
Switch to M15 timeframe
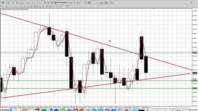tap(47, 6)
